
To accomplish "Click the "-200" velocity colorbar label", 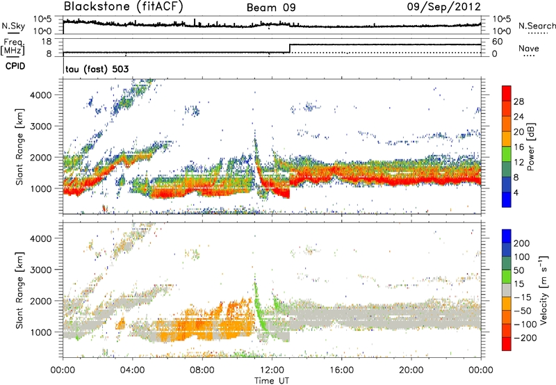I will click(x=525, y=338).
